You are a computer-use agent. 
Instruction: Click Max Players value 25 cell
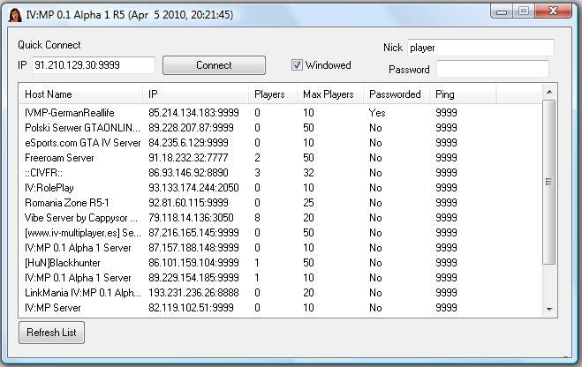click(308, 203)
